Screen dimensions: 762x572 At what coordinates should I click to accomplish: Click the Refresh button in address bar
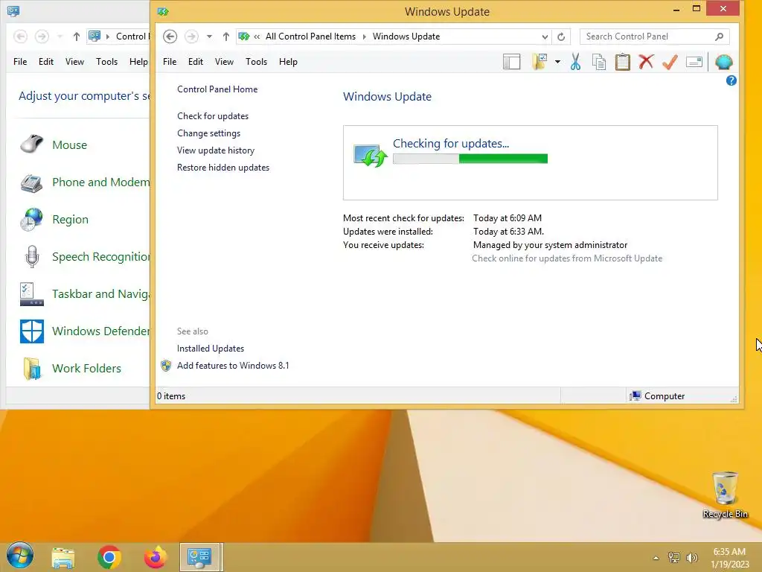click(x=561, y=36)
